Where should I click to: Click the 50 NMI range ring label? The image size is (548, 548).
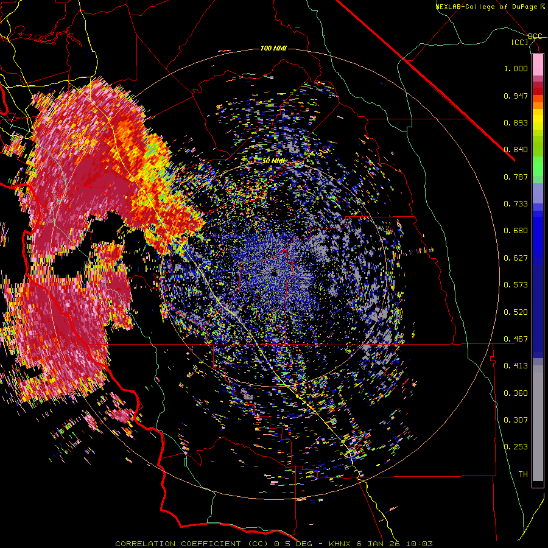point(273,161)
